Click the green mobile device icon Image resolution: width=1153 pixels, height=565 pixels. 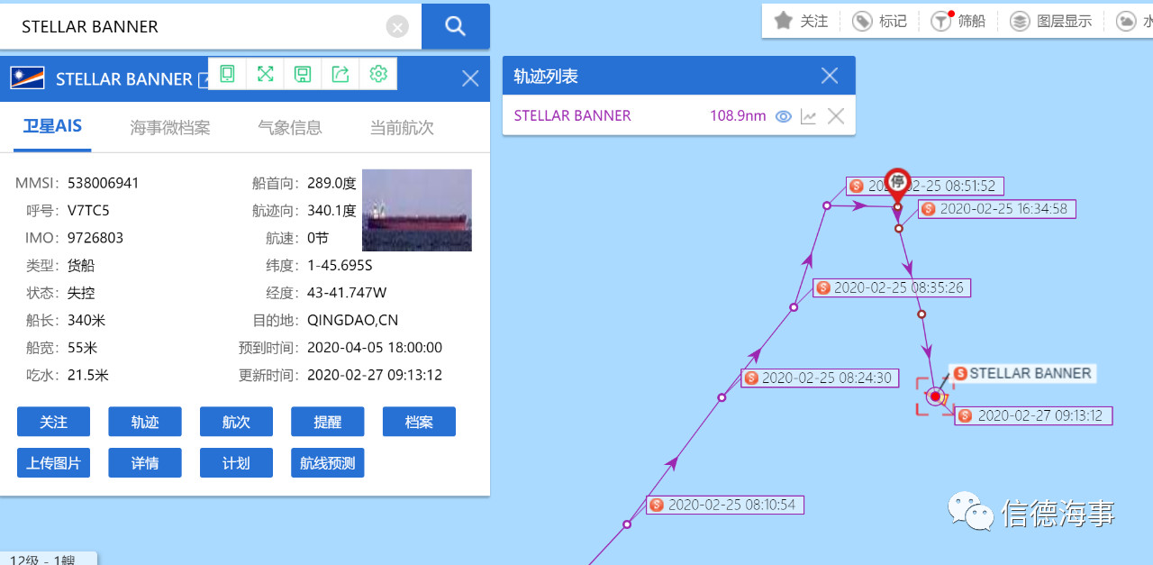227,74
